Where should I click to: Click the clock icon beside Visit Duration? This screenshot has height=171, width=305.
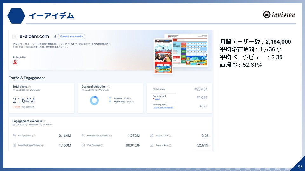coord(83,145)
